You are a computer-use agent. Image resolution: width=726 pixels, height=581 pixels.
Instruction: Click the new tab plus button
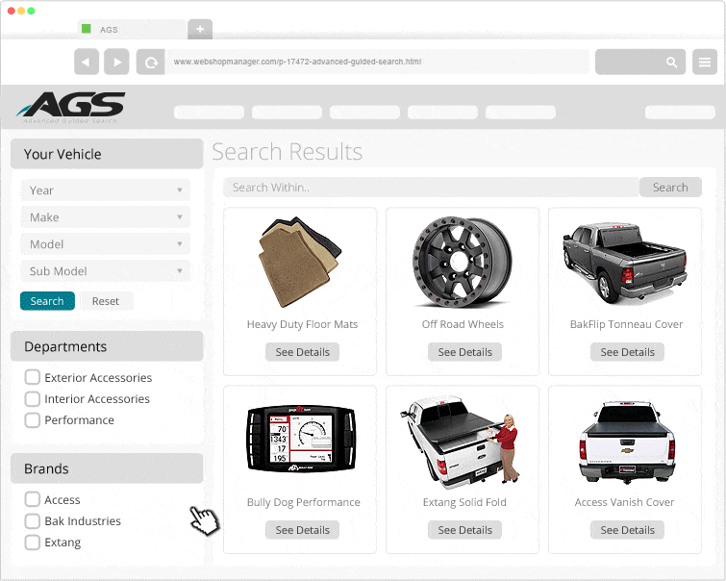coord(200,30)
